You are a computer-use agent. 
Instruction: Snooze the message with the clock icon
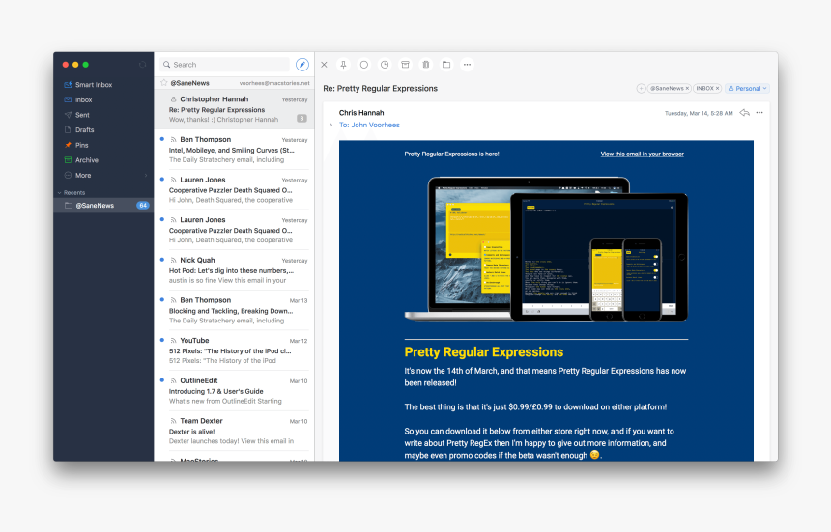click(x=385, y=65)
